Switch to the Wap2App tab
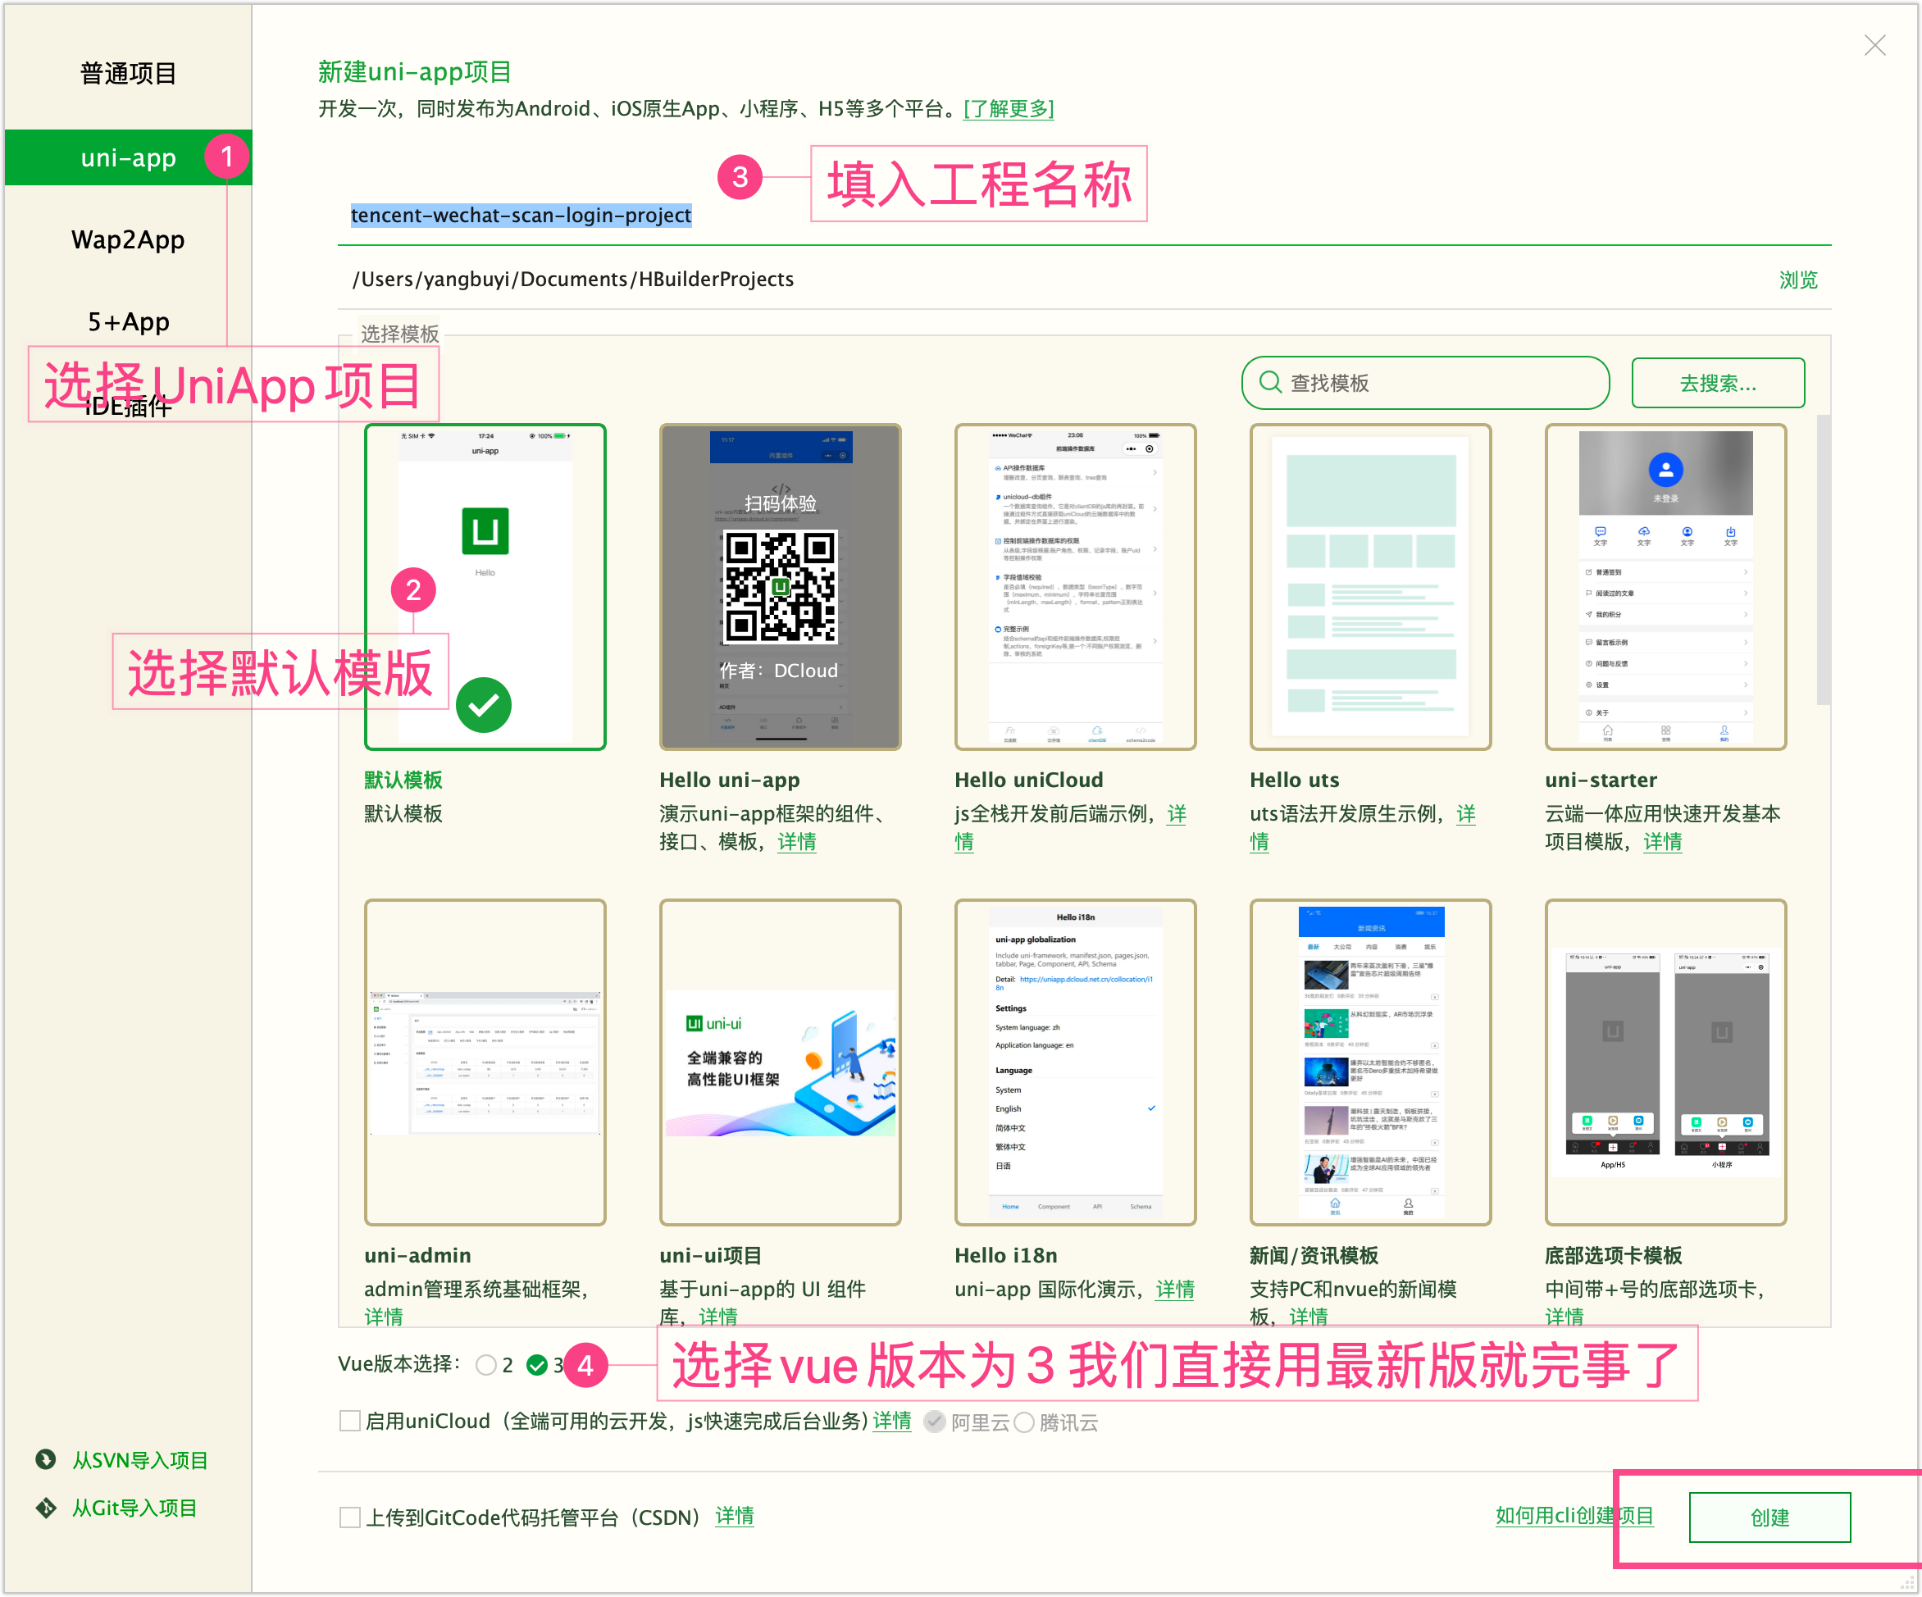The image size is (1922, 1597). pyautogui.click(x=128, y=239)
